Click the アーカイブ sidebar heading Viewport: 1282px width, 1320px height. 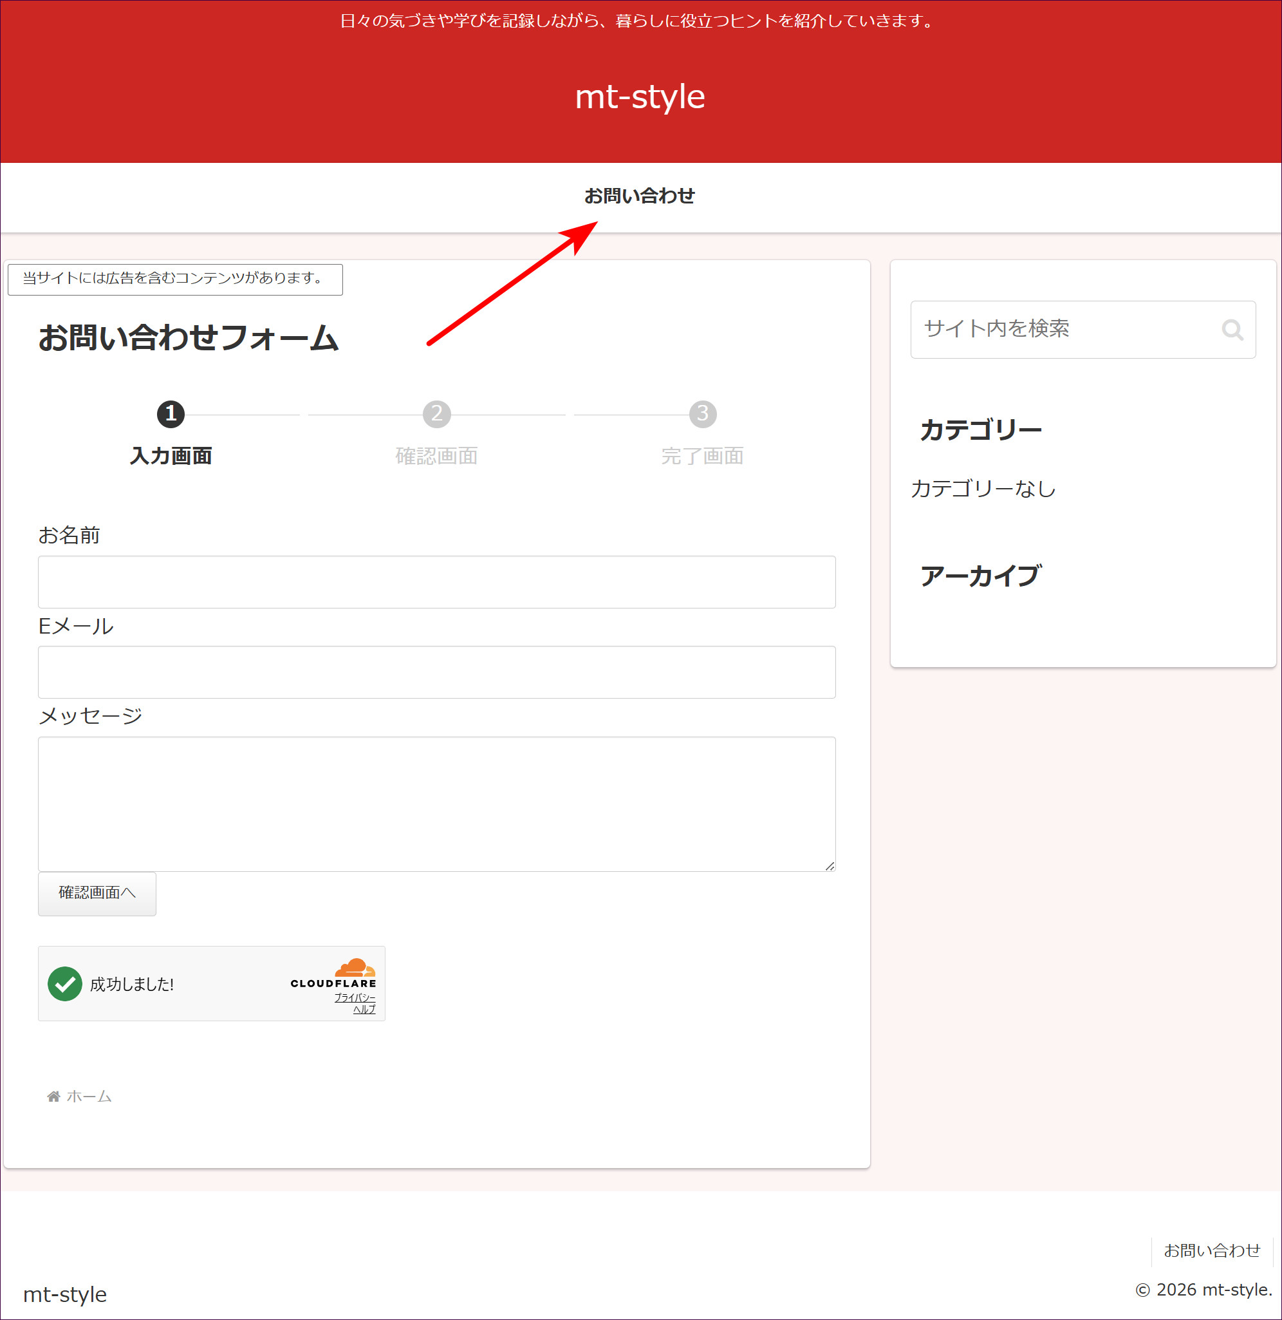[x=981, y=576]
